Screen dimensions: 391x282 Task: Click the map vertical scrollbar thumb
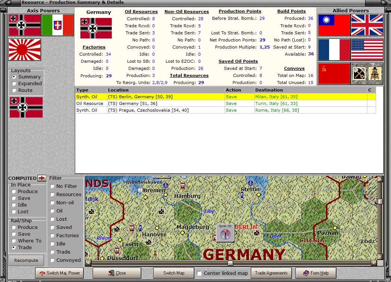click(380, 202)
